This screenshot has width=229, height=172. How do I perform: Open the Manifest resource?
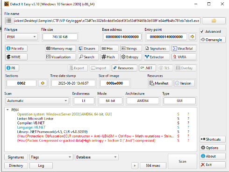pos(160,83)
